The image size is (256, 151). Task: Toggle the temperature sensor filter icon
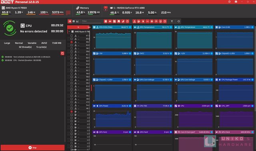[134, 21]
